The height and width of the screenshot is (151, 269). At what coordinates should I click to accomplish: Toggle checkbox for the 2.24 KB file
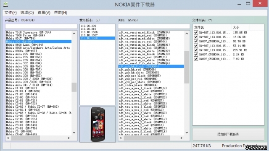[196, 55]
